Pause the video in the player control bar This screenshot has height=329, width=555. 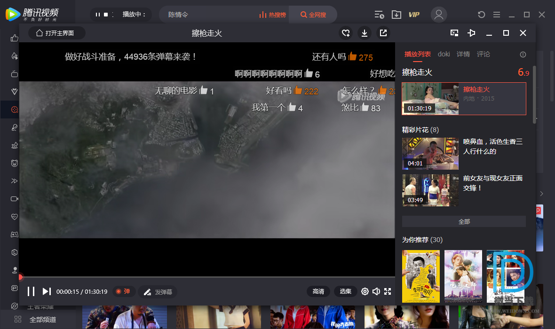tap(31, 291)
